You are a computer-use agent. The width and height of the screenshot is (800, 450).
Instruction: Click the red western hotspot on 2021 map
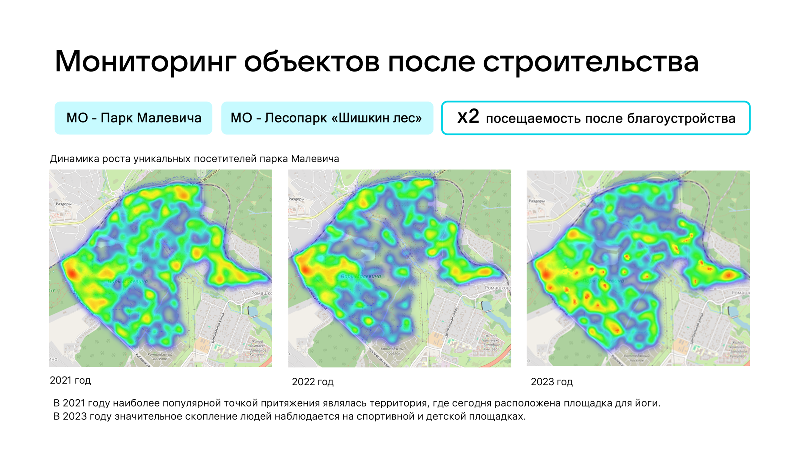click(x=72, y=273)
